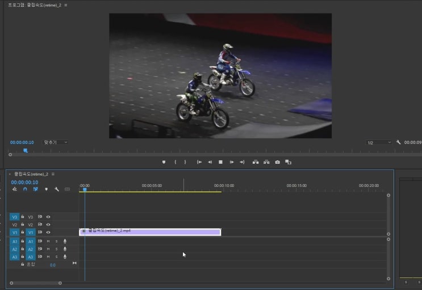Open playback resolution 1/2 dropdown
The height and width of the screenshot is (290, 422).
point(378,143)
